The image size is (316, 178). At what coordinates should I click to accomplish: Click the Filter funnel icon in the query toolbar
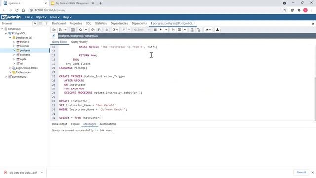tap(124, 30)
